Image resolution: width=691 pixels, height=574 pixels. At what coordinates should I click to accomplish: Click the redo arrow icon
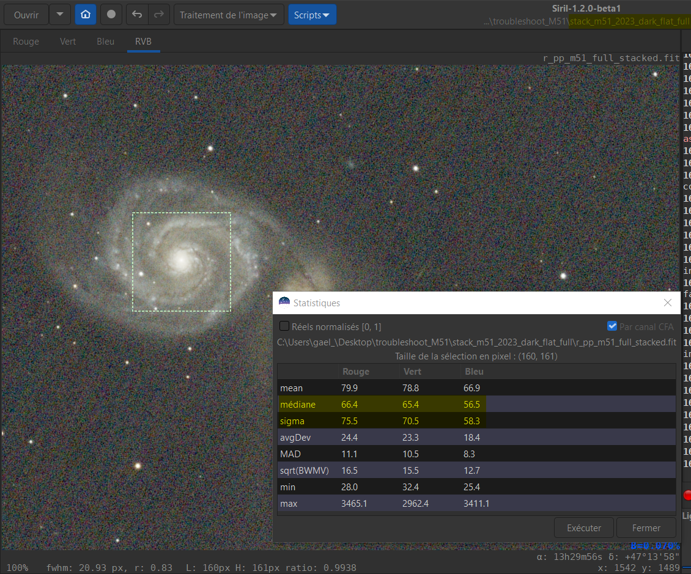coord(158,15)
